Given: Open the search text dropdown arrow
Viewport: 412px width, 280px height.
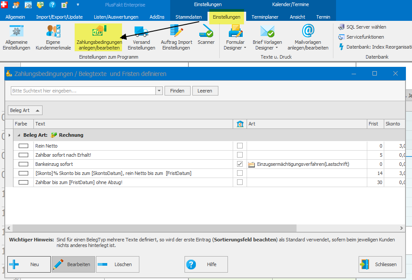Looking at the screenshot, I should 159,91.
